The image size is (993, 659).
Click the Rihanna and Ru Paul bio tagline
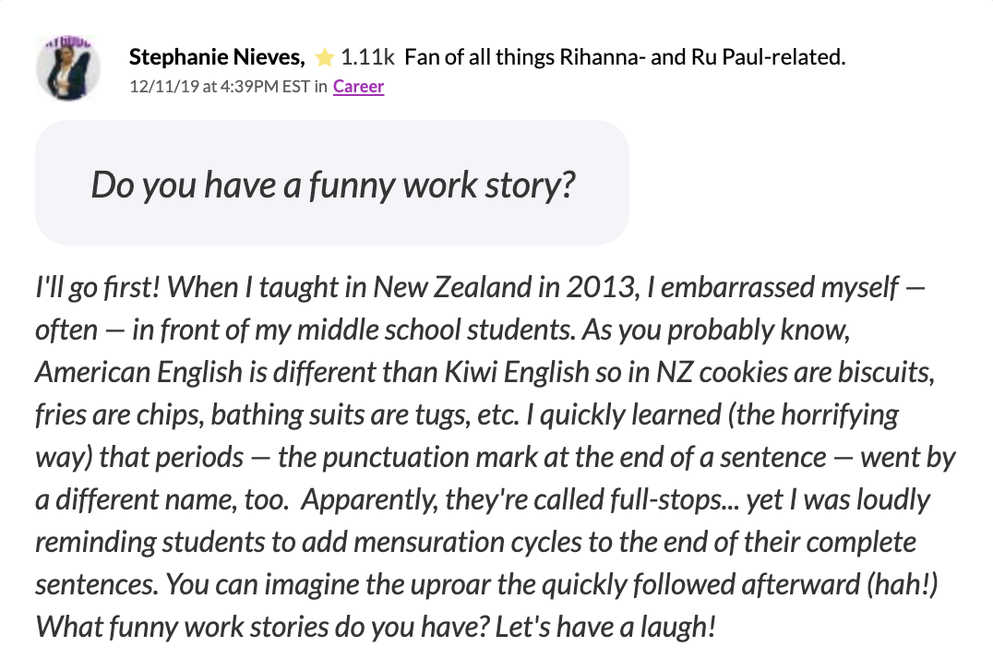pyautogui.click(x=625, y=57)
